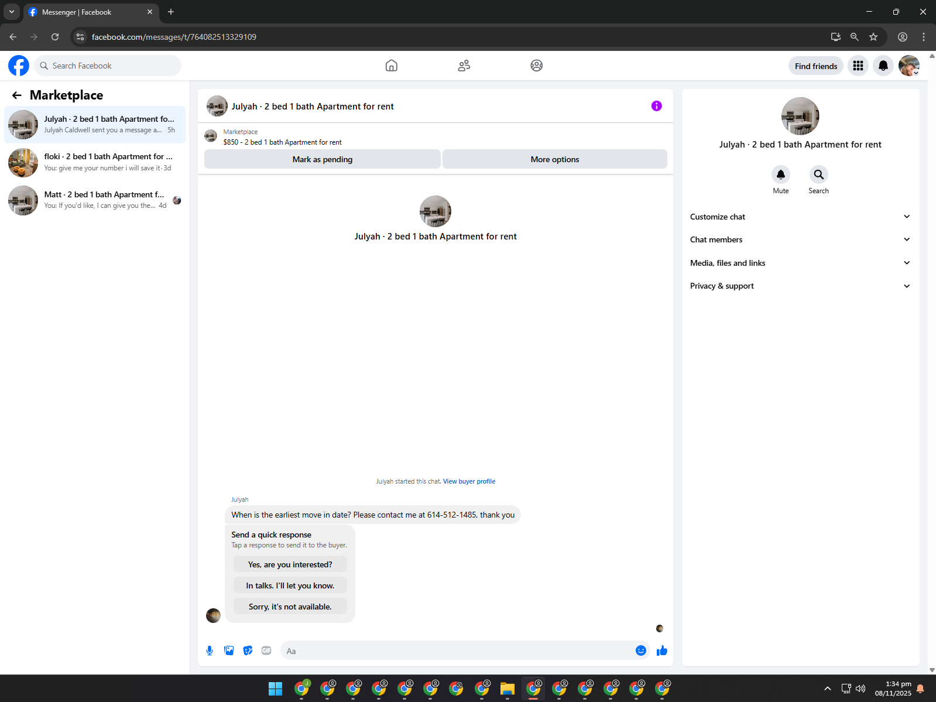Open the Matt conversation in the list
The width and height of the screenshot is (936, 702).
95,200
